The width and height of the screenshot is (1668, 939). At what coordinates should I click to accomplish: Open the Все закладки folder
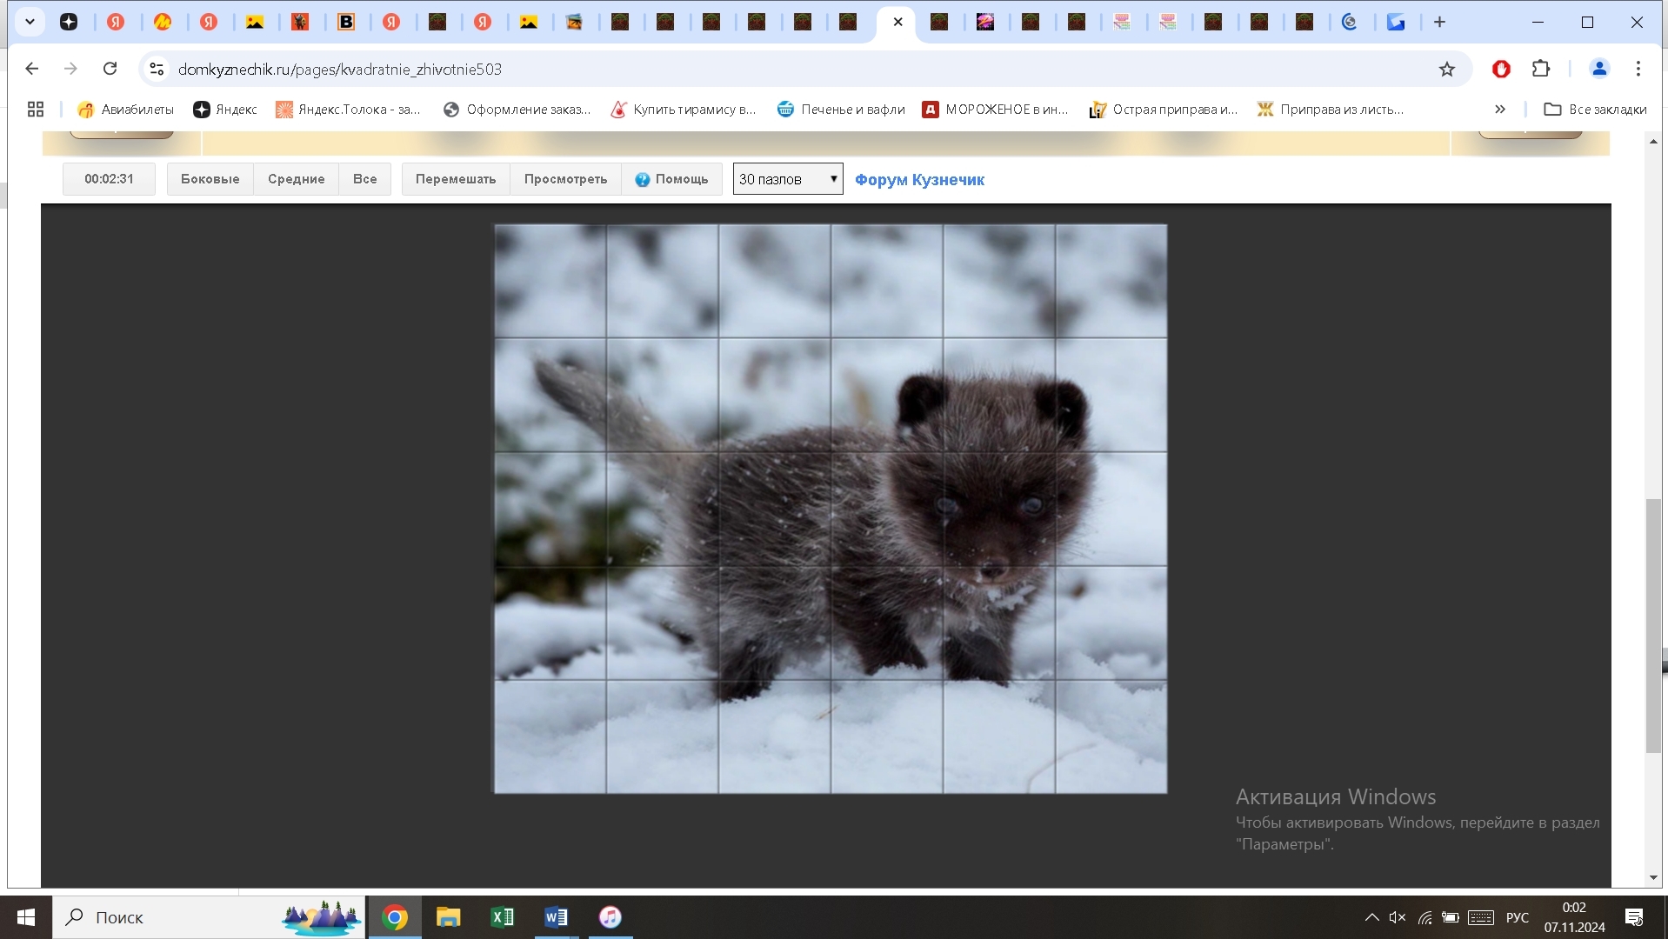[1595, 110]
